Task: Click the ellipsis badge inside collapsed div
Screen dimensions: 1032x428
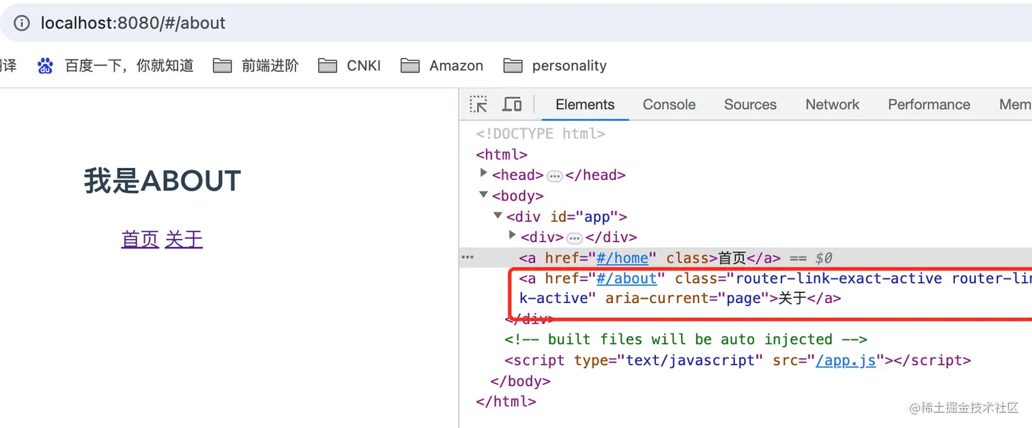Action: click(x=574, y=238)
